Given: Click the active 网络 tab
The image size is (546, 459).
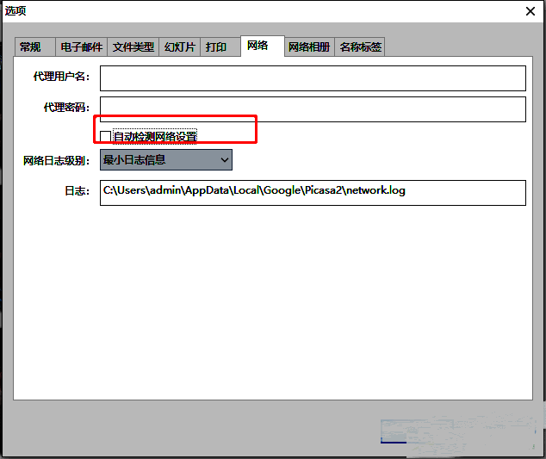Looking at the screenshot, I should (x=257, y=46).
